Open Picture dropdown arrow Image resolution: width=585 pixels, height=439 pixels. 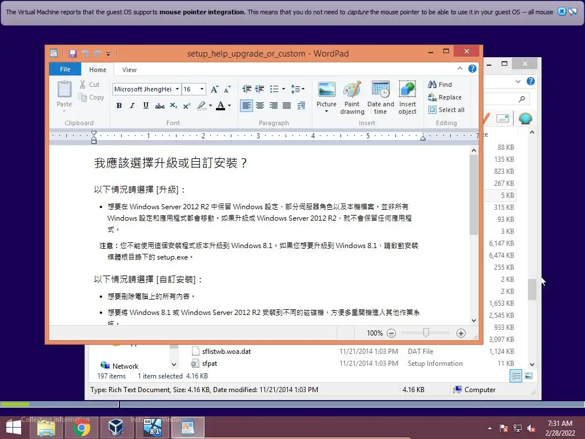(326, 111)
